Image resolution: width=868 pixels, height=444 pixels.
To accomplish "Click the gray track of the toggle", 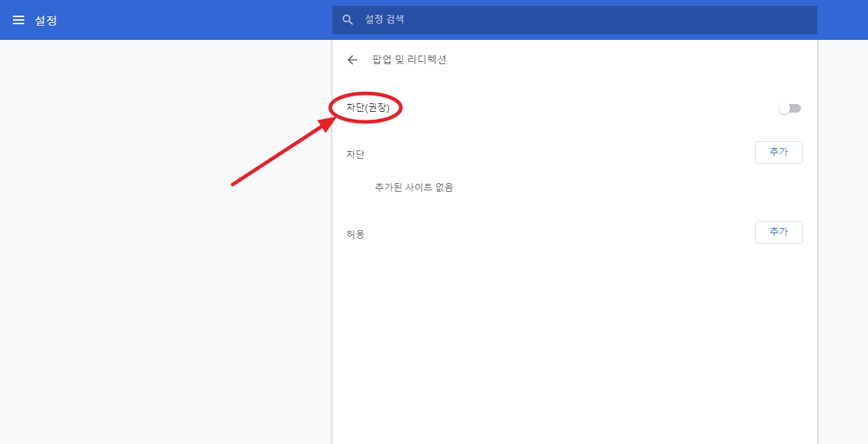I will tap(796, 108).
